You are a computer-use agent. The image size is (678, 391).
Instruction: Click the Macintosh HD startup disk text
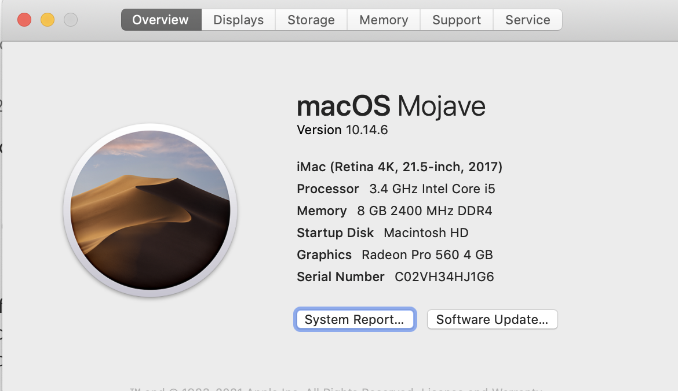pyautogui.click(x=426, y=233)
